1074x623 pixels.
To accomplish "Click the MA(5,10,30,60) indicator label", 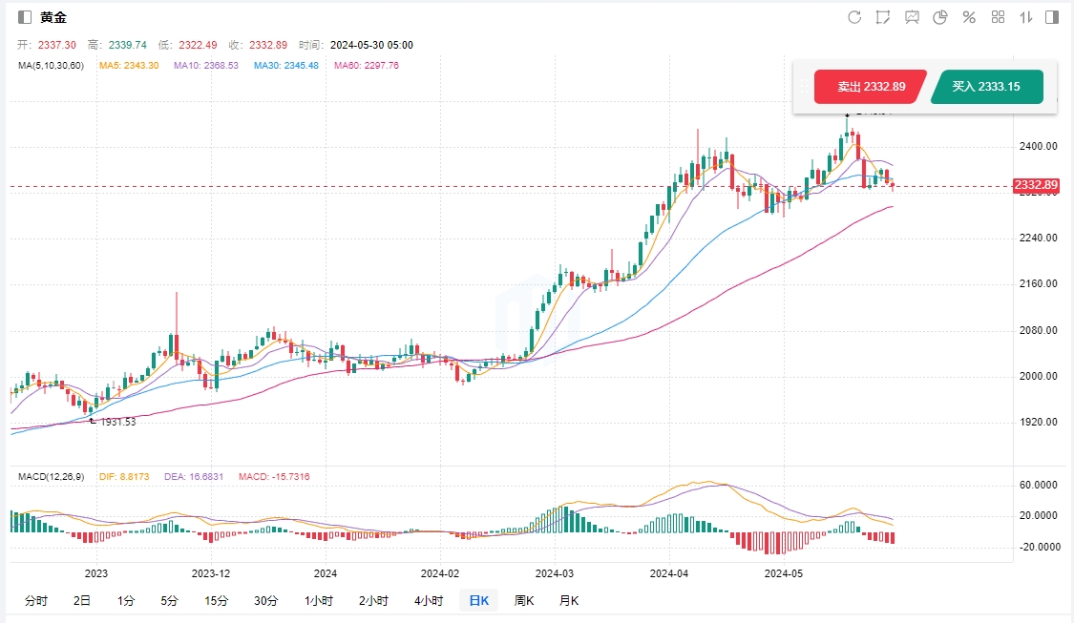I will point(51,65).
